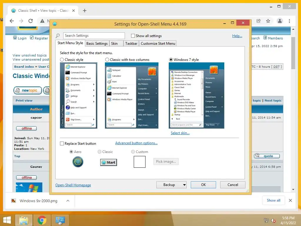Click the empty Custom button image box

140,162
